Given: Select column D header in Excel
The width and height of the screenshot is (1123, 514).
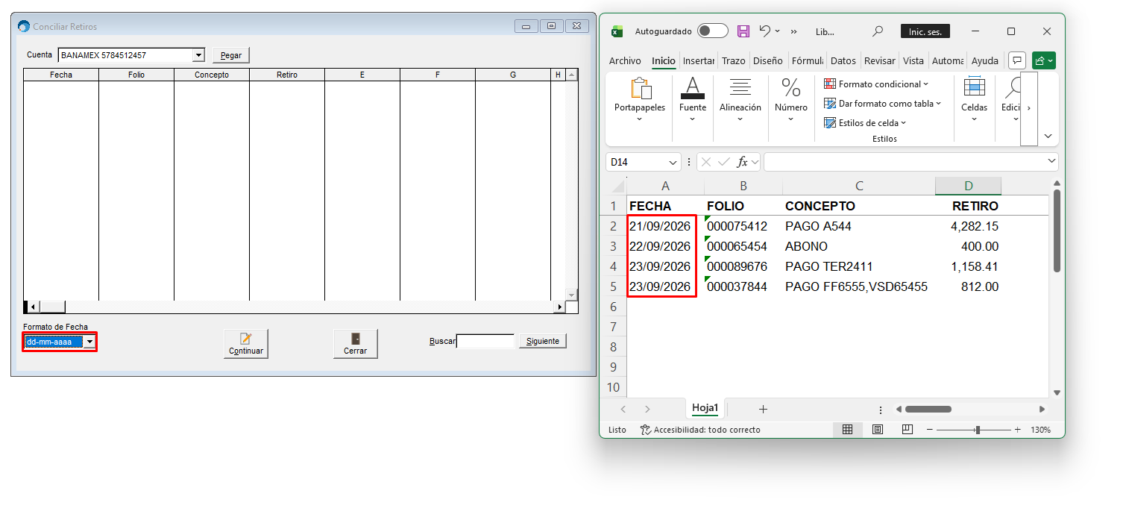Looking at the screenshot, I should pos(968,186).
